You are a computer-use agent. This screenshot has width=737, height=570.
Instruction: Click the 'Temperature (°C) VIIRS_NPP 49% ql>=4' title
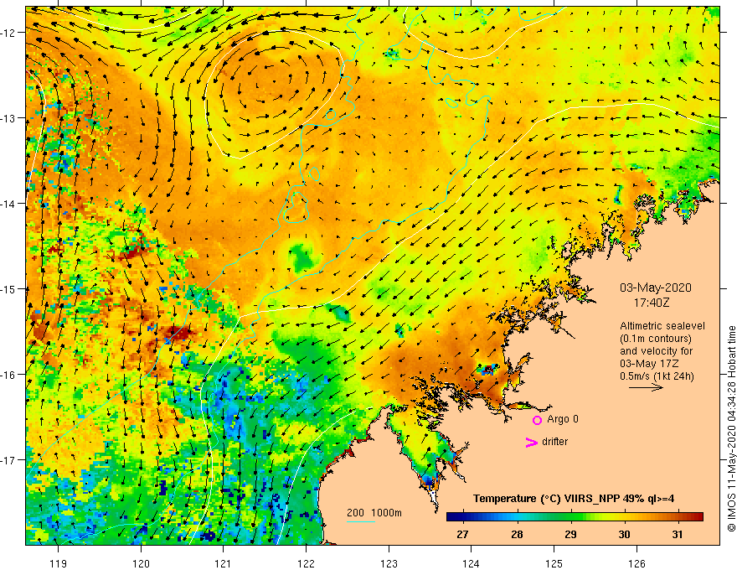point(574,499)
